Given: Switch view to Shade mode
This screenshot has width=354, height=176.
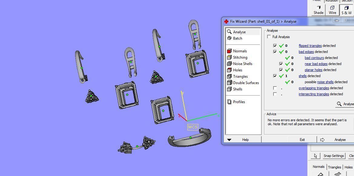Looking at the screenshot, I should coord(318,10).
